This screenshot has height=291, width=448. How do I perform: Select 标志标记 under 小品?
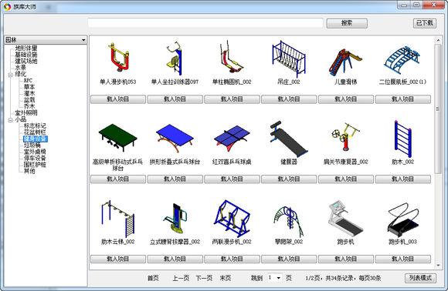click(x=35, y=125)
